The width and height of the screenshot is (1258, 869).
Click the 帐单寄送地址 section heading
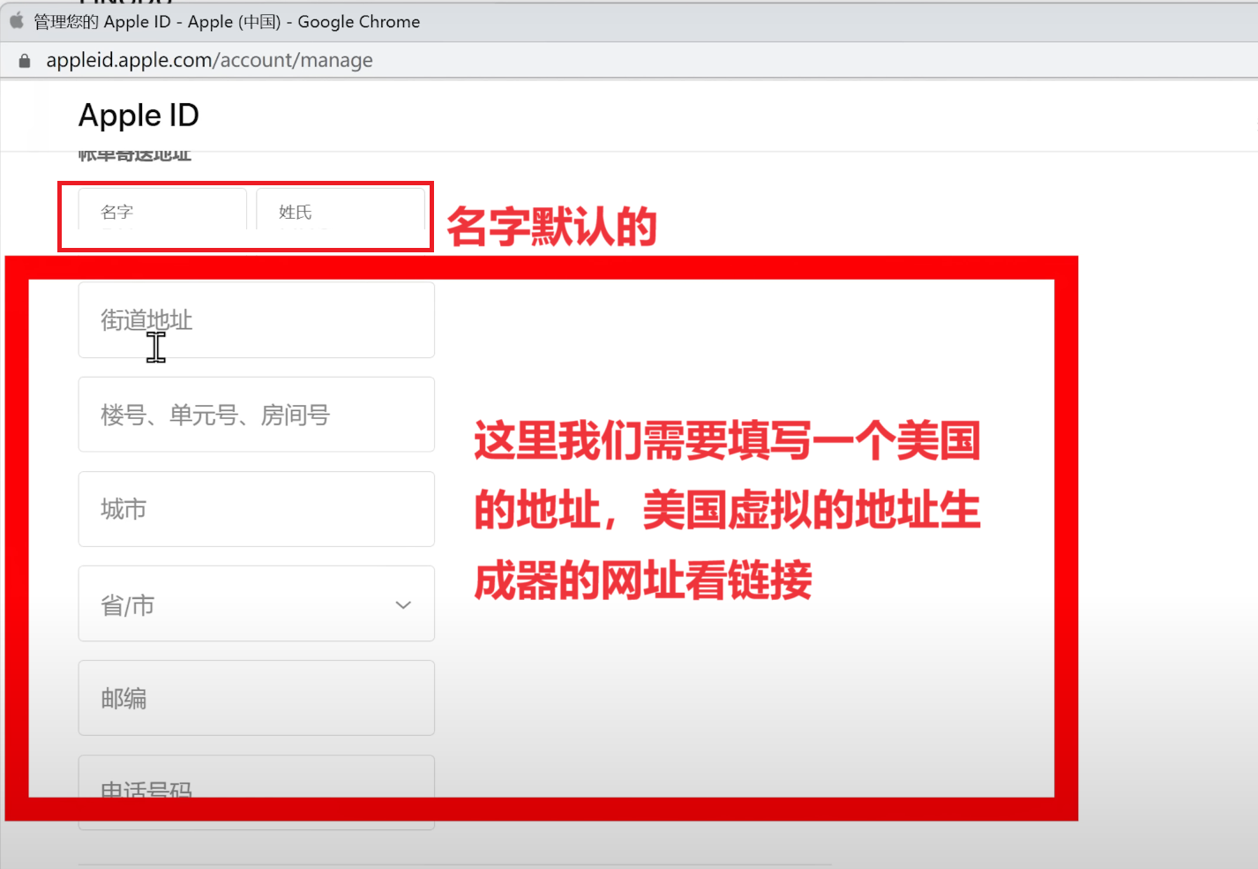click(134, 156)
